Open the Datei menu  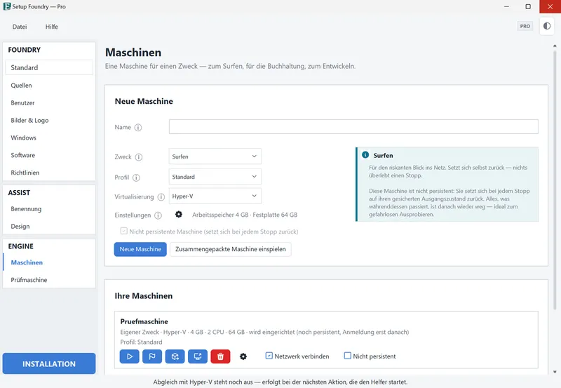tap(20, 27)
